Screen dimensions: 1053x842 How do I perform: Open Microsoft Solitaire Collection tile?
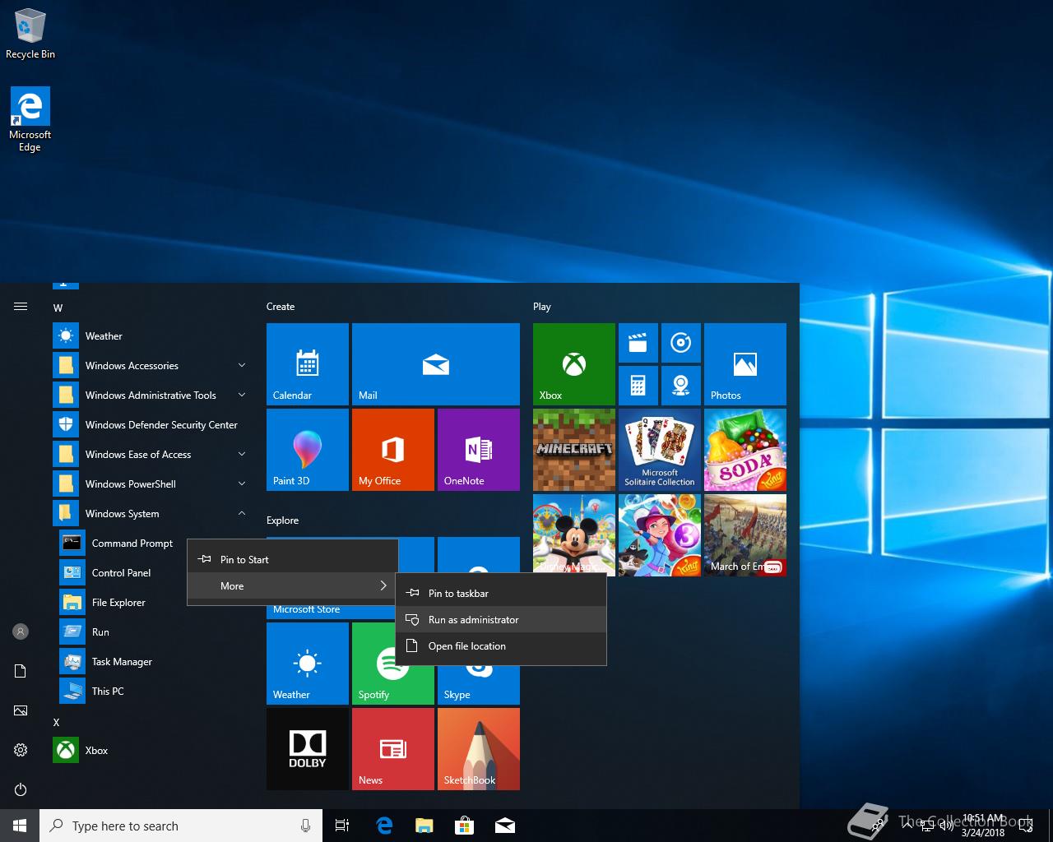pyautogui.click(x=660, y=450)
